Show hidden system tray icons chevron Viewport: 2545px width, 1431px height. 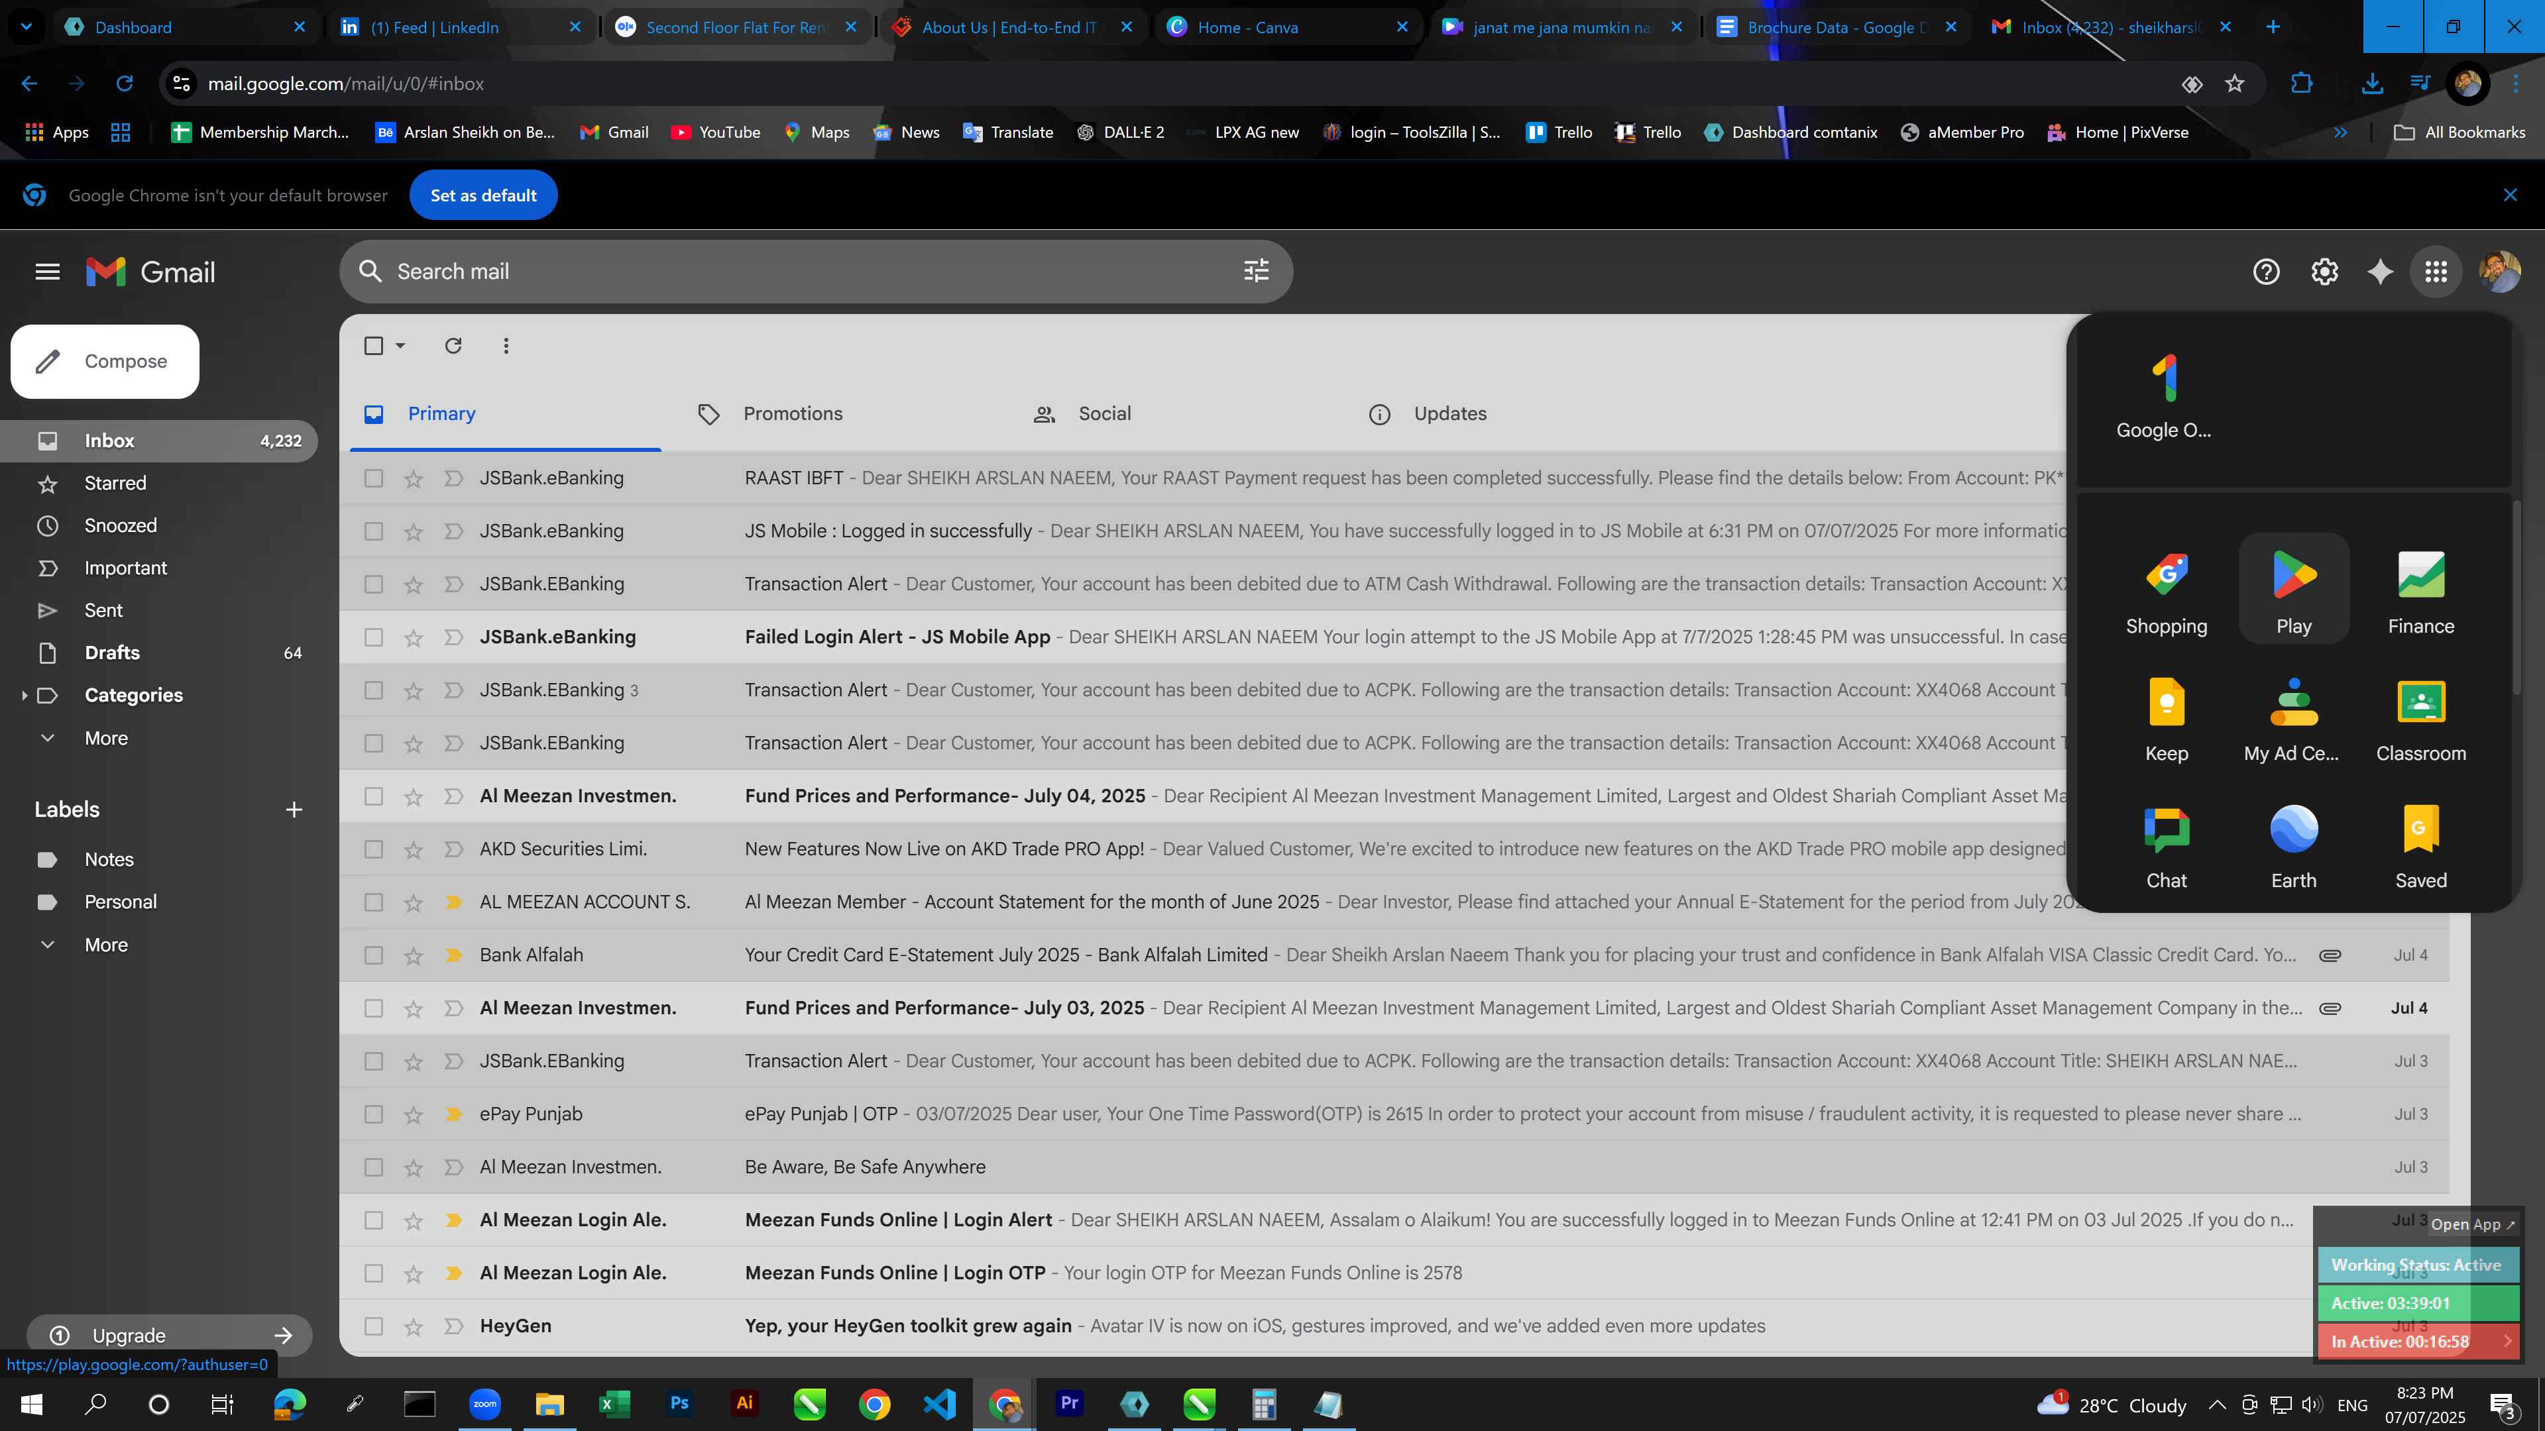(x=2217, y=1404)
